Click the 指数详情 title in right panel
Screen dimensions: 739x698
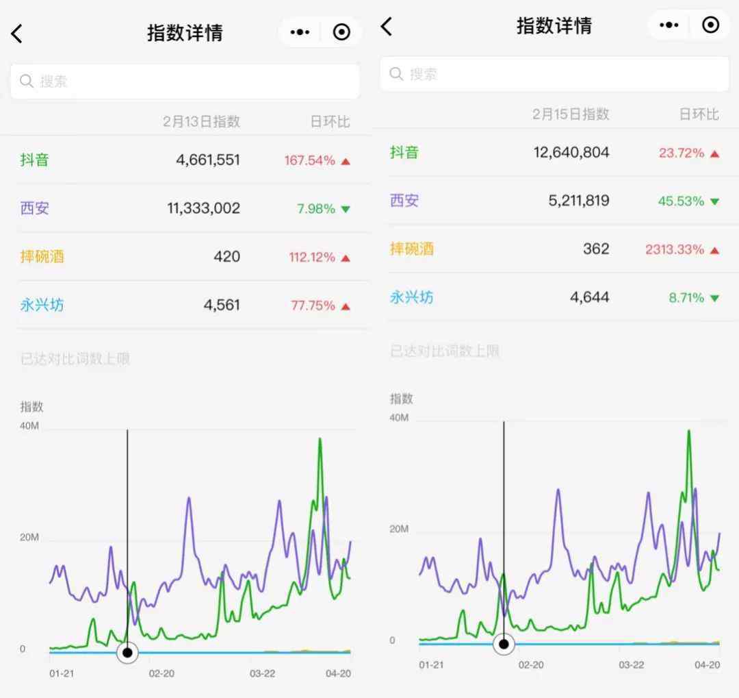554,25
